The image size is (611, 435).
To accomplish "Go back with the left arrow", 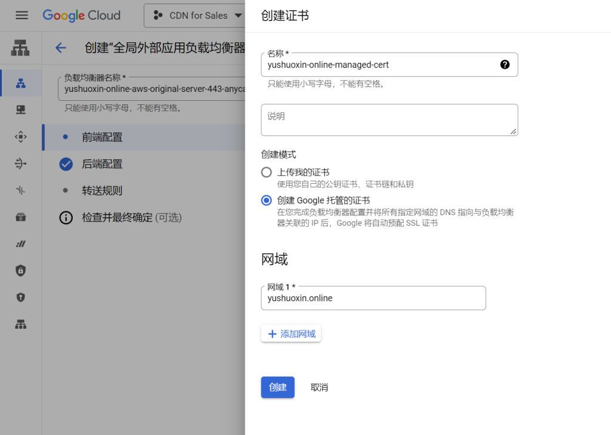I will click(x=60, y=48).
